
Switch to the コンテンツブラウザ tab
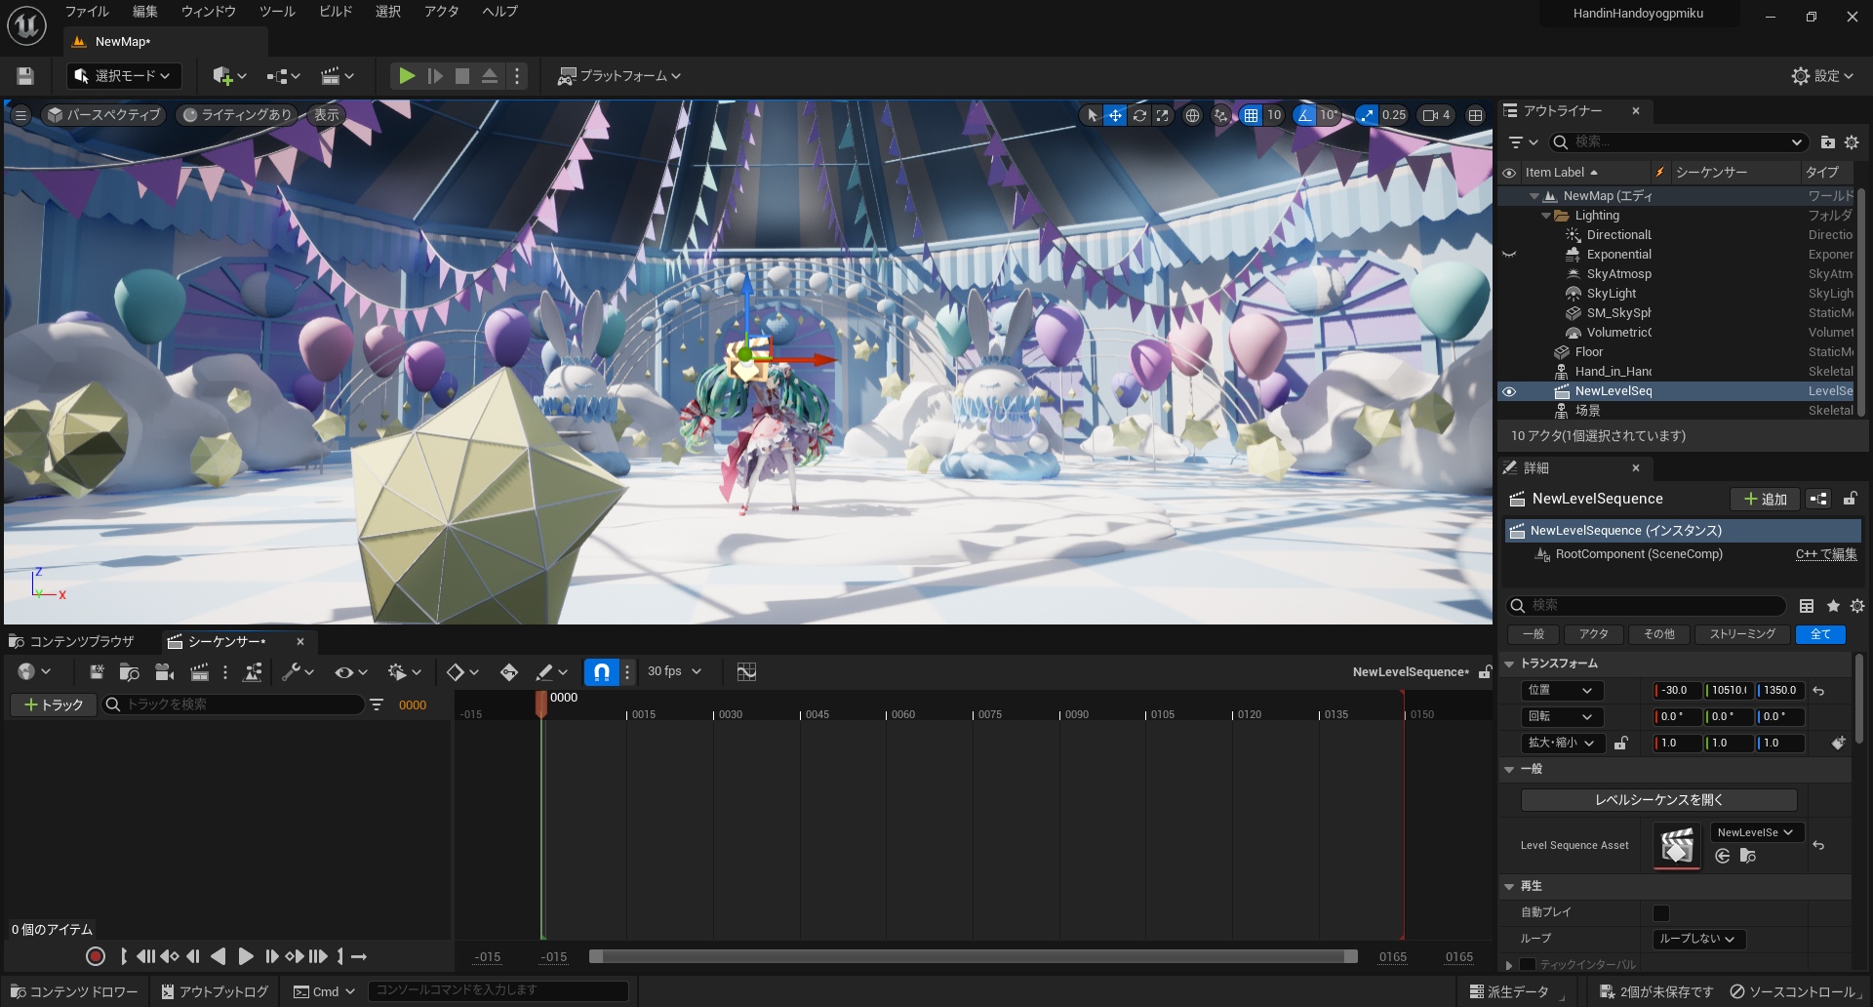point(72,641)
